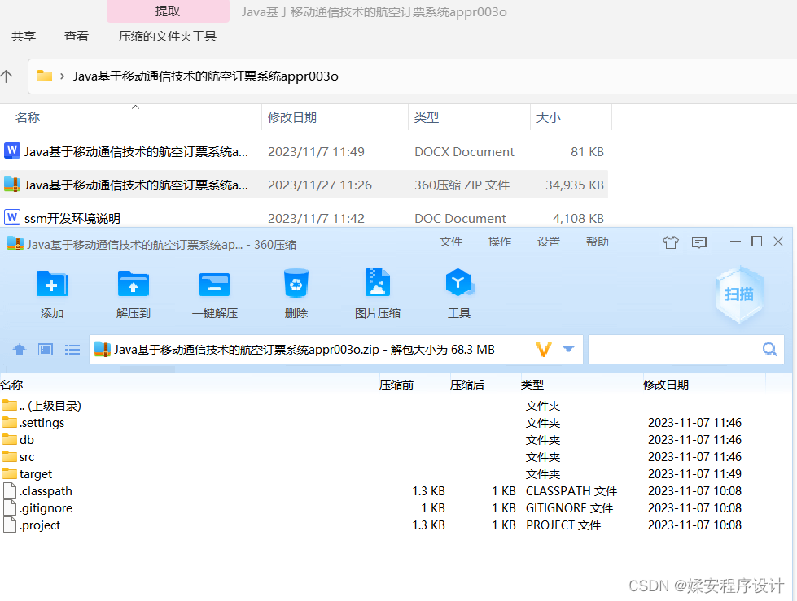Open the 图片压缩 image compression tool
797x601 pixels.
[377, 293]
